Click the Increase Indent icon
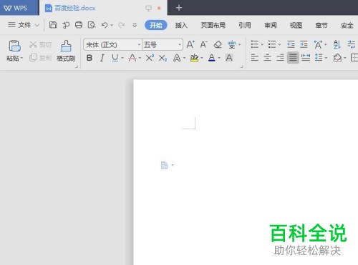 304,44
